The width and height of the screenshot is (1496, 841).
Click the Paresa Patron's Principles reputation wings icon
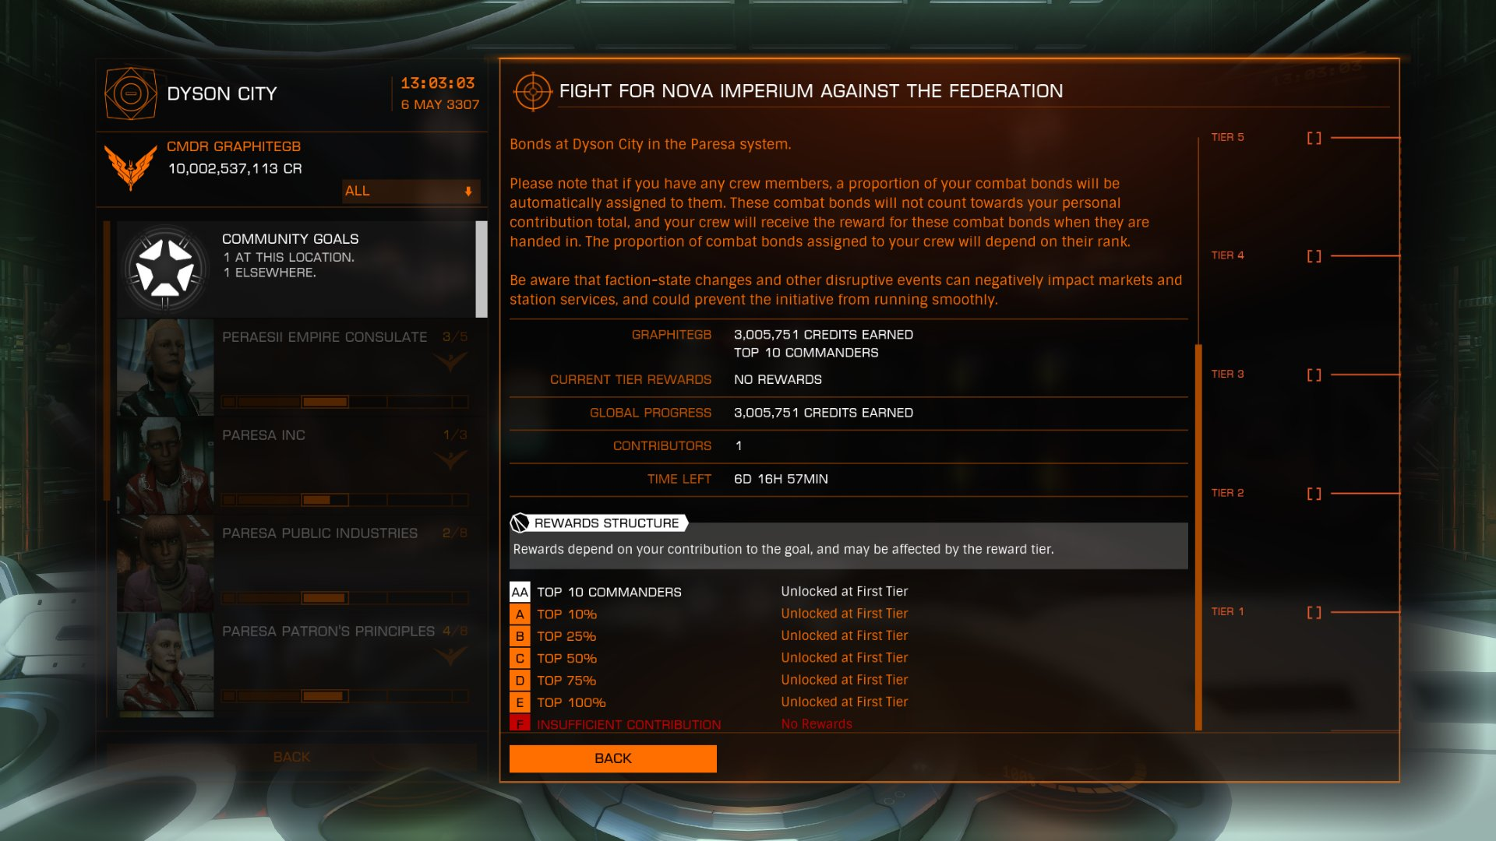pos(450,656)
